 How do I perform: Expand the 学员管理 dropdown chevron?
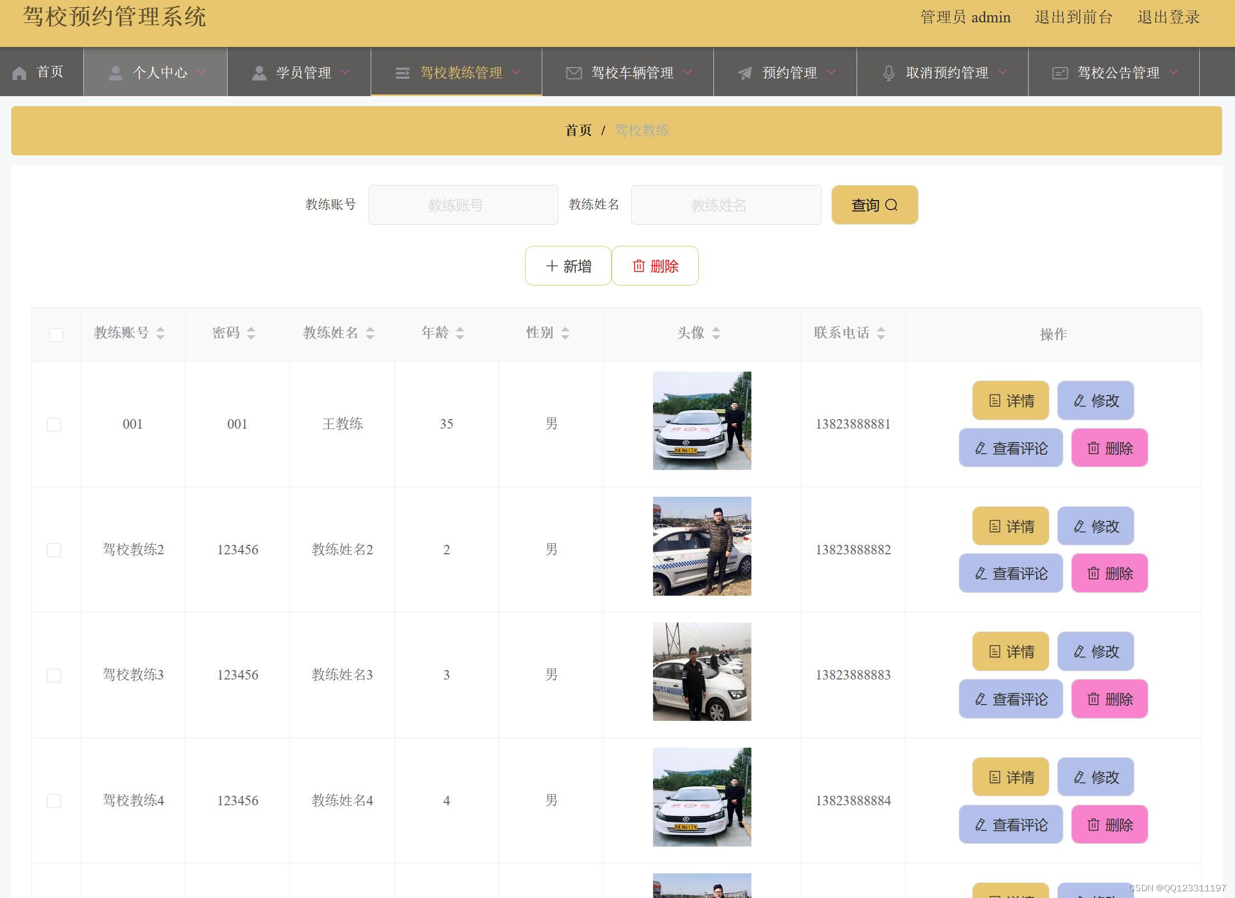click(346, 72)
